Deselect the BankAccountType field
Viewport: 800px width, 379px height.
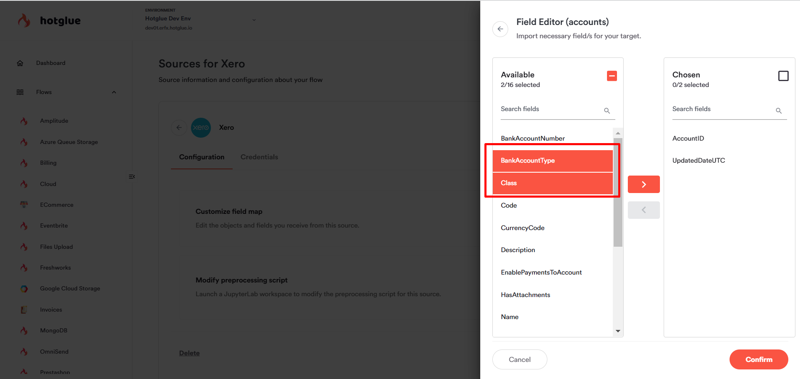[x=553, y=161]
